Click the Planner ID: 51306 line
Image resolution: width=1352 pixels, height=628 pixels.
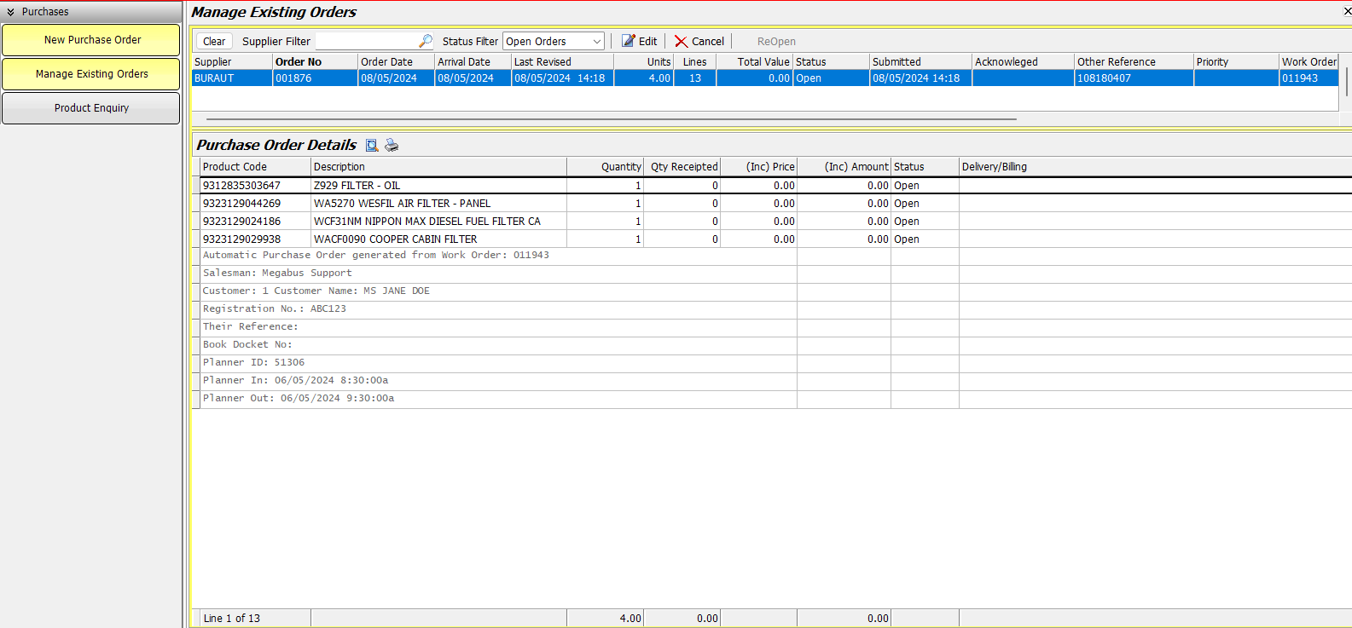pyautogui.click(x=498, y=363)
